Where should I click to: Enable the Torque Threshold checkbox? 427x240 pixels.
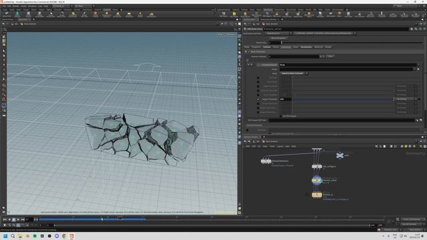coord(258,104)
